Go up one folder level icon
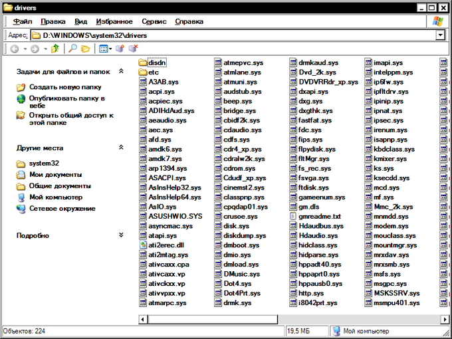 (x=55, y=49)
